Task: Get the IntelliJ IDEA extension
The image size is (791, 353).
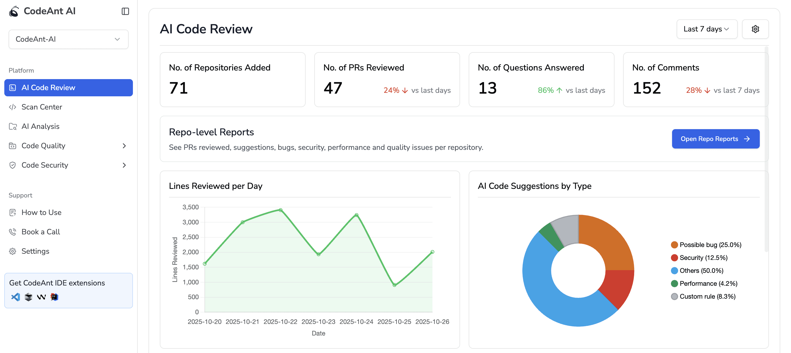Action: [x=54, y=296]
